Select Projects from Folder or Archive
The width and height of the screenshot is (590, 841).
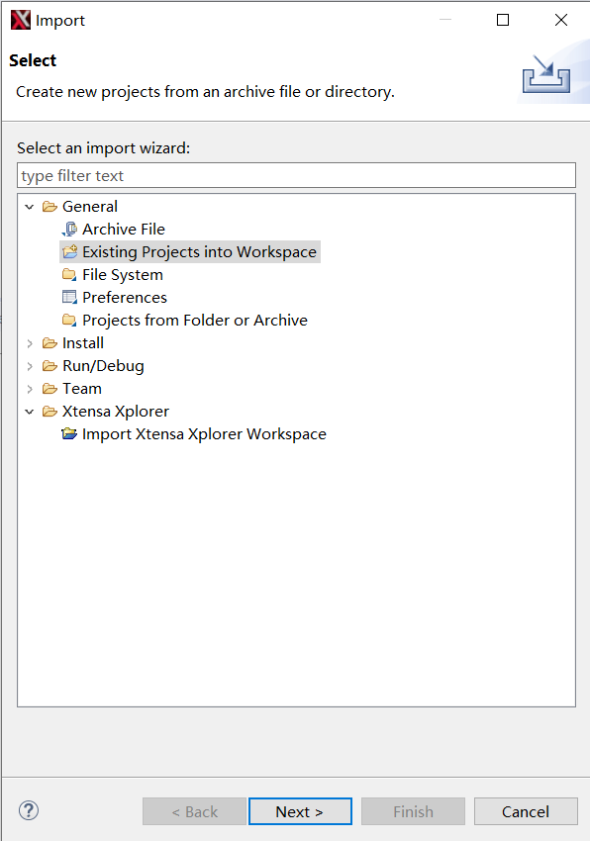pos(195,321)
